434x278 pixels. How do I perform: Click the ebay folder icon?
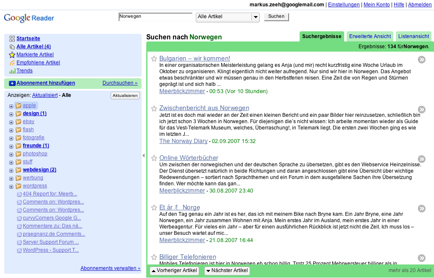click(19, 121)
